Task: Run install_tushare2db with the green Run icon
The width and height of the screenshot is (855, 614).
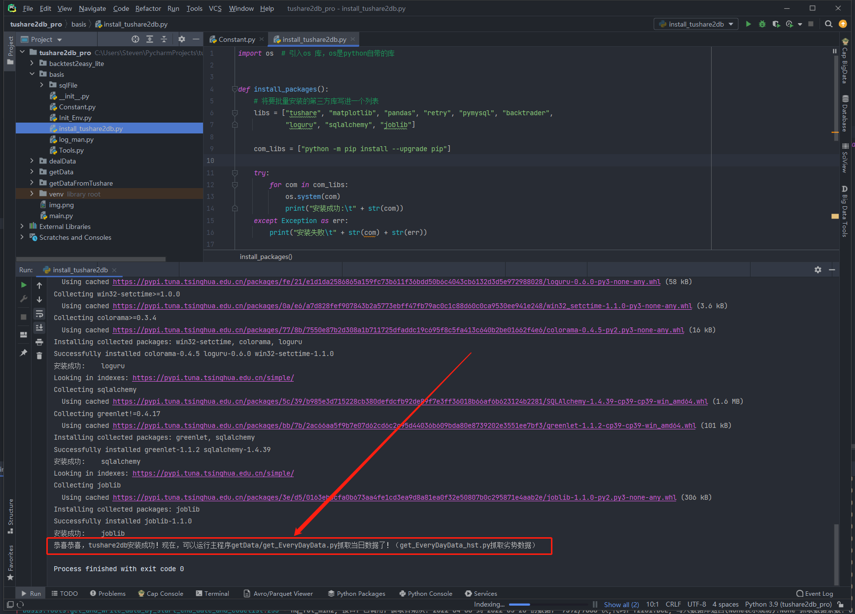Action: pyautogui.click(x=748, y=24)
